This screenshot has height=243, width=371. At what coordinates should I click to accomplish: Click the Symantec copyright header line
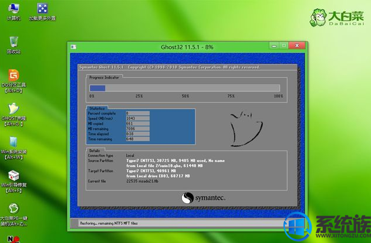tap(170, 67)
